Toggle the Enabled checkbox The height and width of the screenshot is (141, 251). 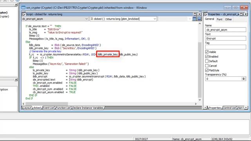(x=207, y=56)
